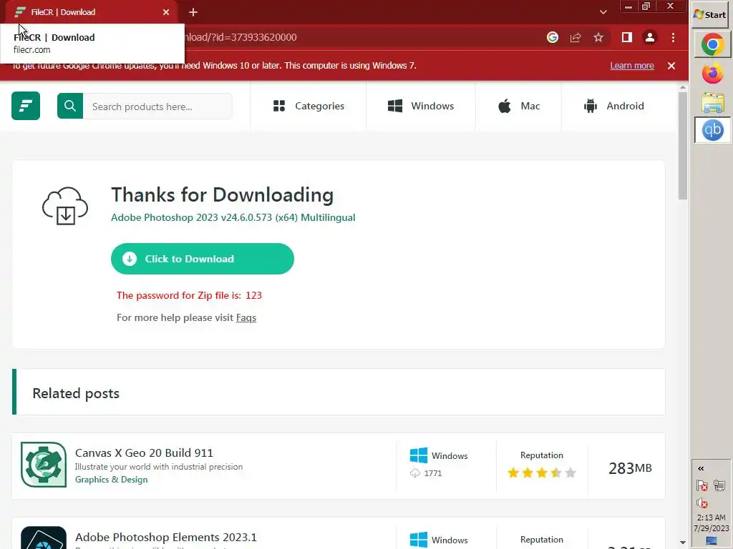
Task: Open the Windows category
Action: [421, 106]
